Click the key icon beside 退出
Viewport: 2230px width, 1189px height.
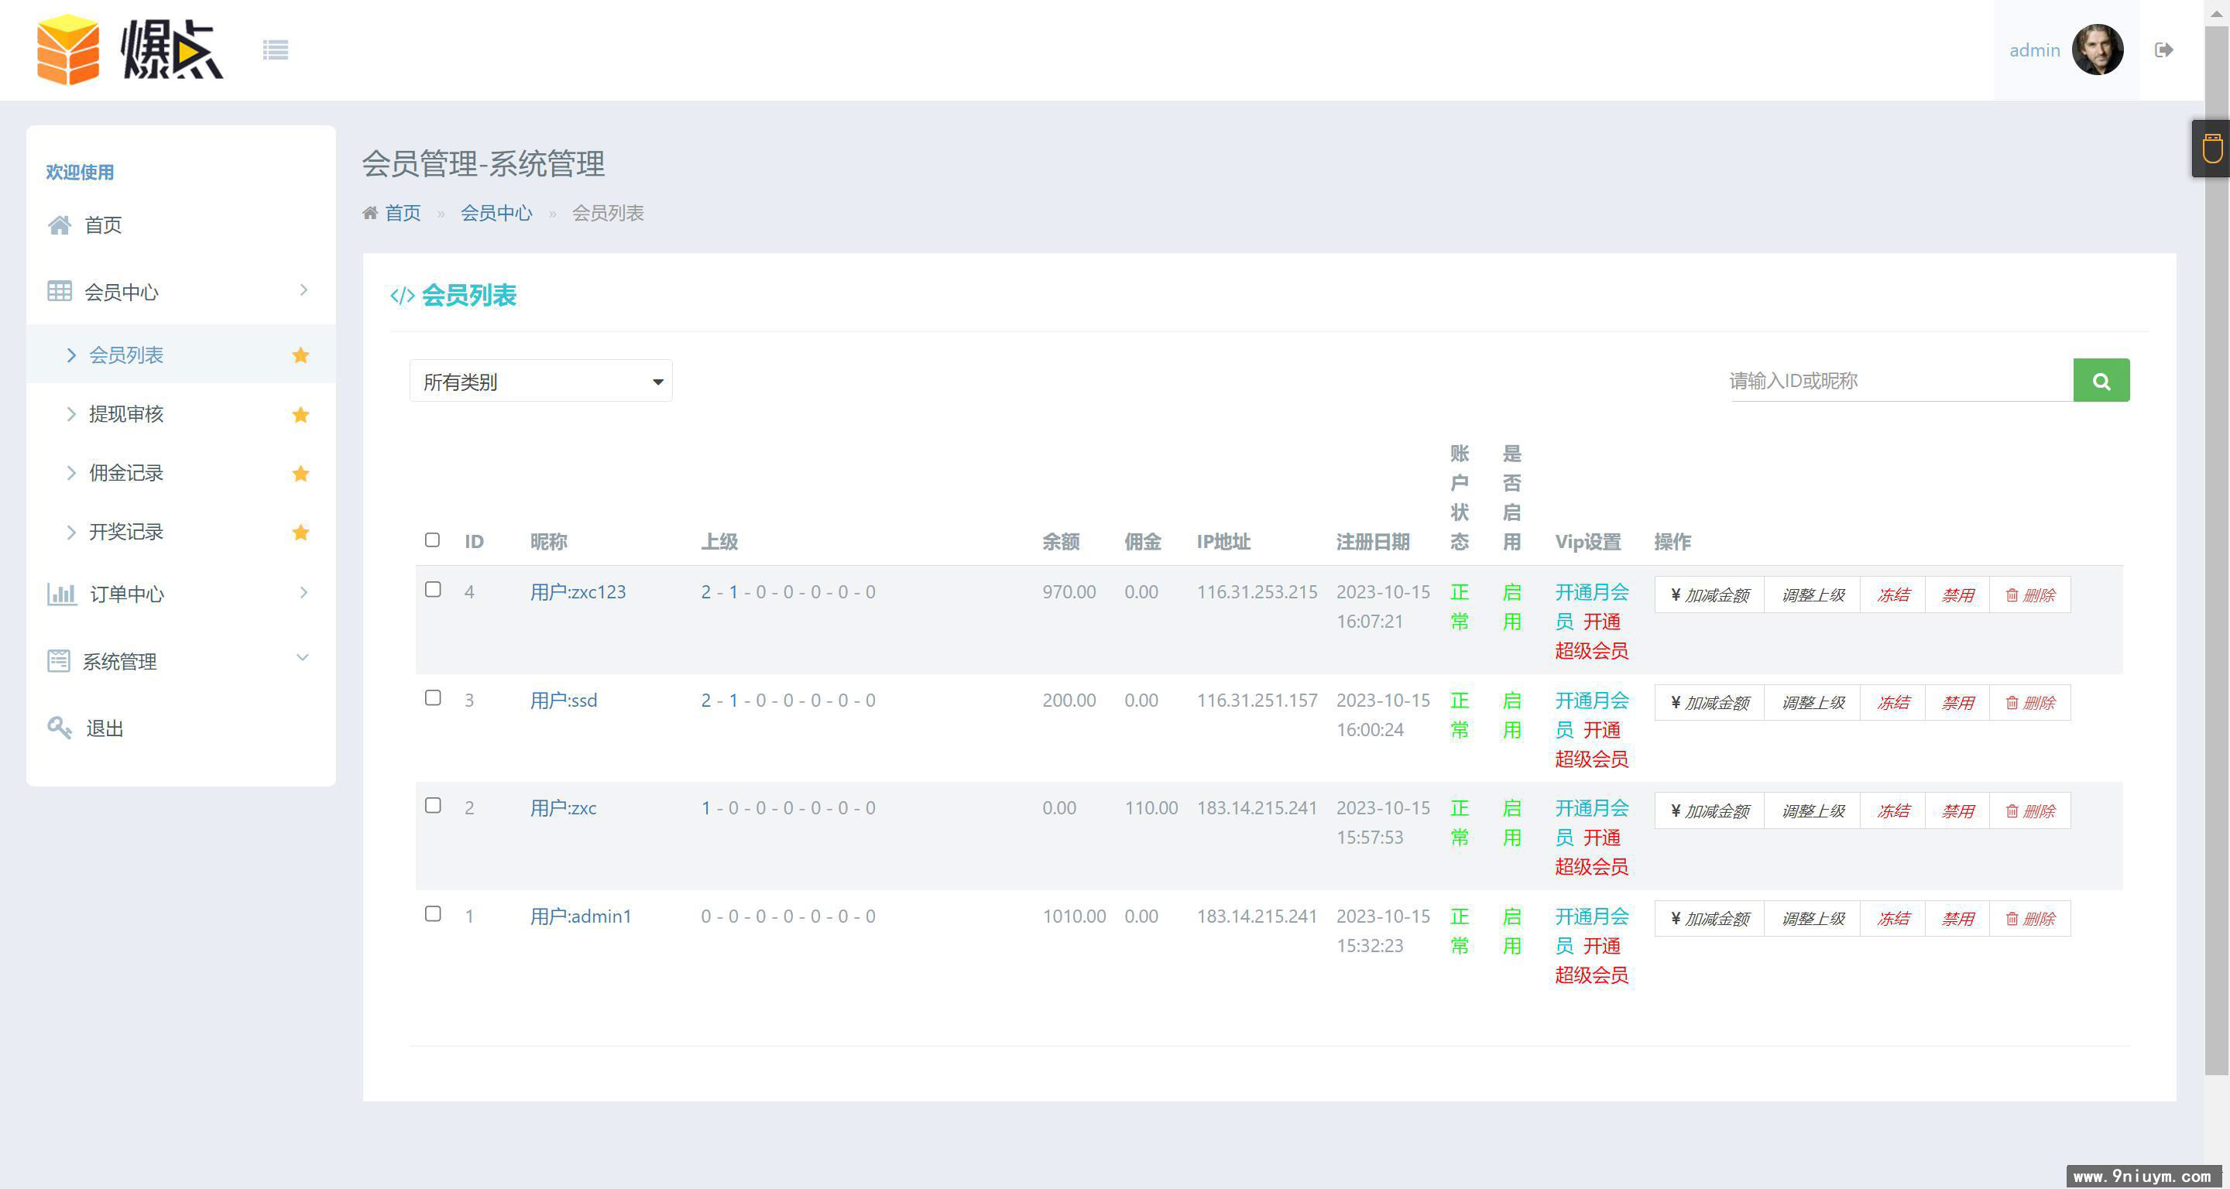click(59, 728)
